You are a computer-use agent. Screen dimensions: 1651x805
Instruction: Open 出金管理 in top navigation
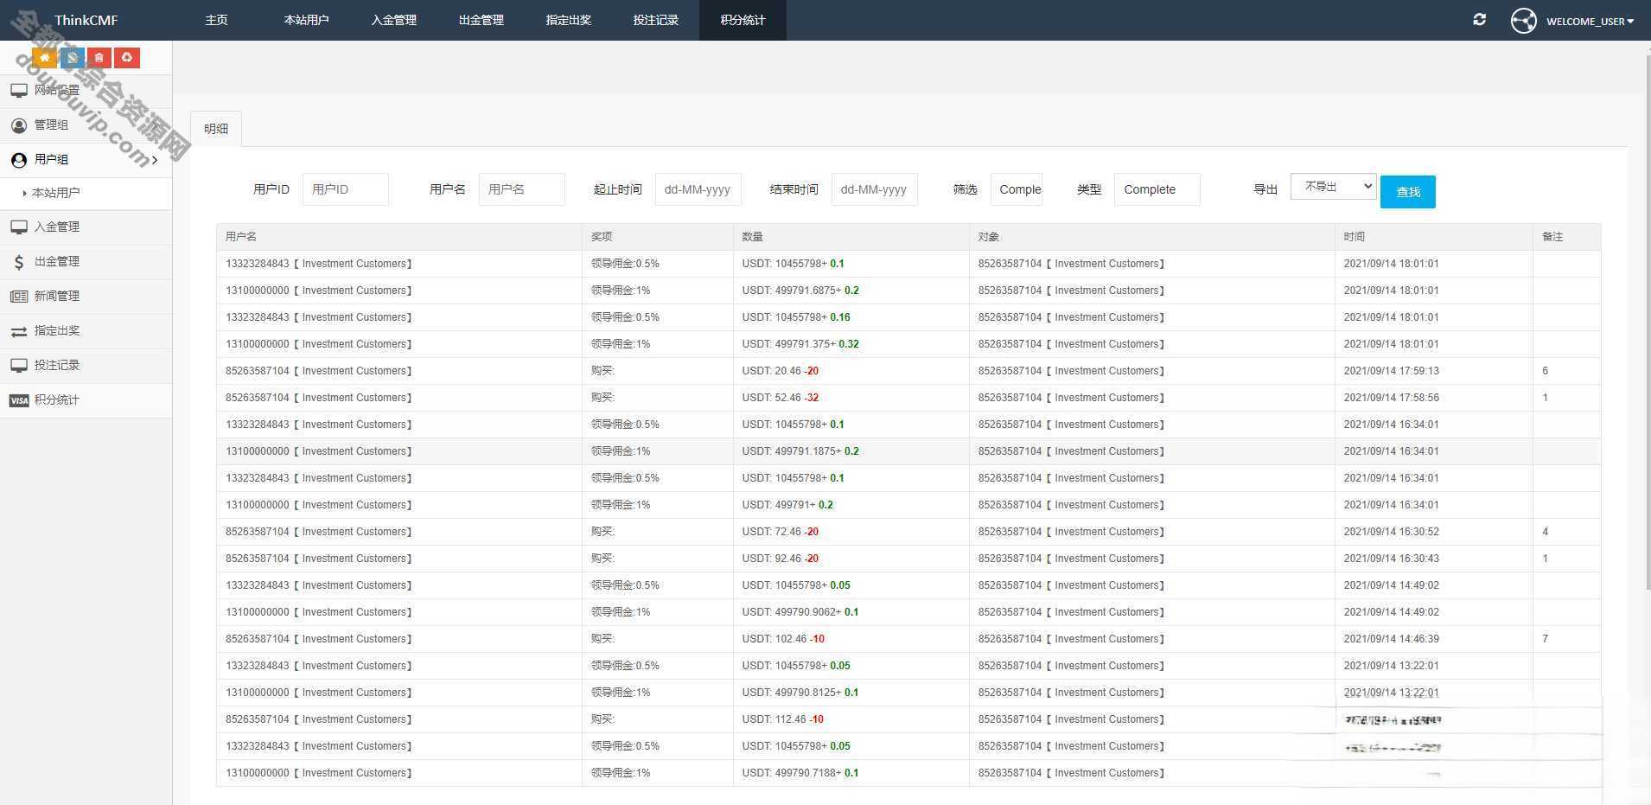[x=481, y=20]
